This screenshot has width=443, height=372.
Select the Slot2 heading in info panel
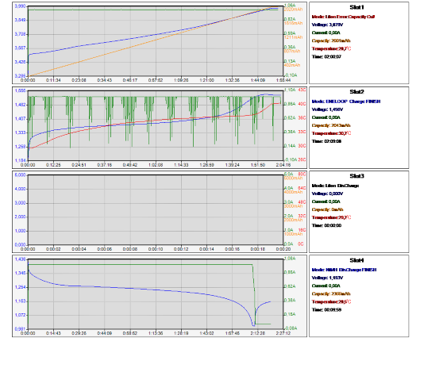coord(356,92)
